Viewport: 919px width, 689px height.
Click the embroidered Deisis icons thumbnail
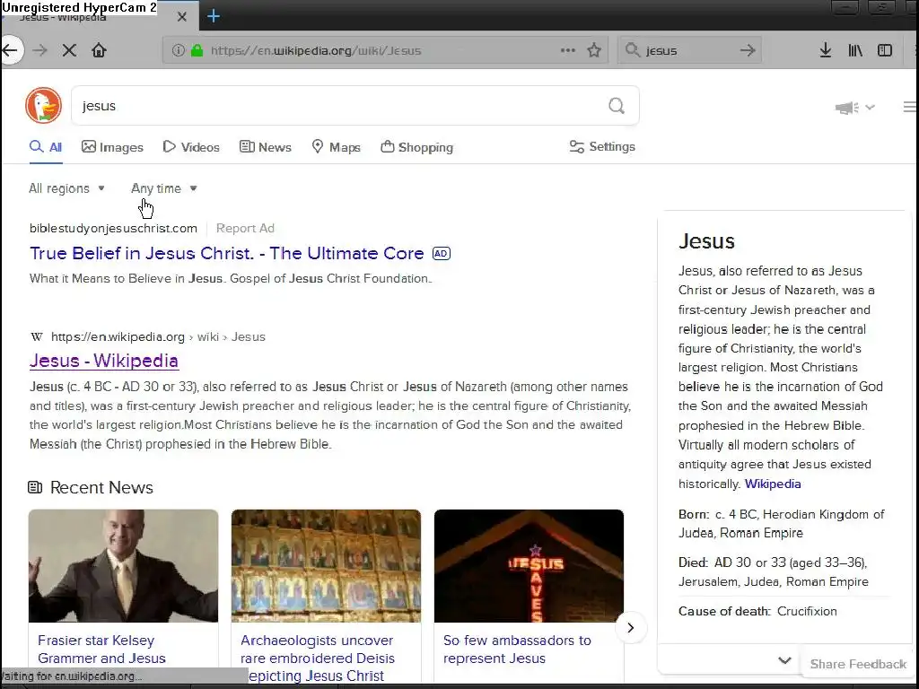coord(326,566)
